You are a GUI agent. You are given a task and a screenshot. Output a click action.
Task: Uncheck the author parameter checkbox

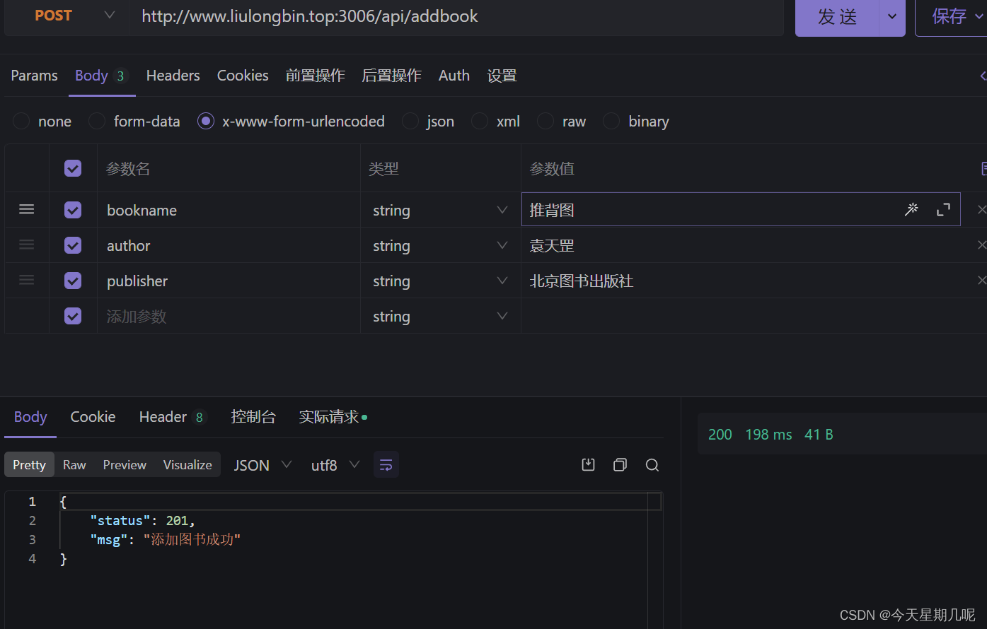[x=73, y=245]
